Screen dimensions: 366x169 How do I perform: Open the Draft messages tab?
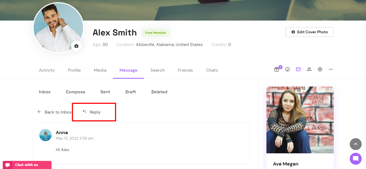pos(131,92)
